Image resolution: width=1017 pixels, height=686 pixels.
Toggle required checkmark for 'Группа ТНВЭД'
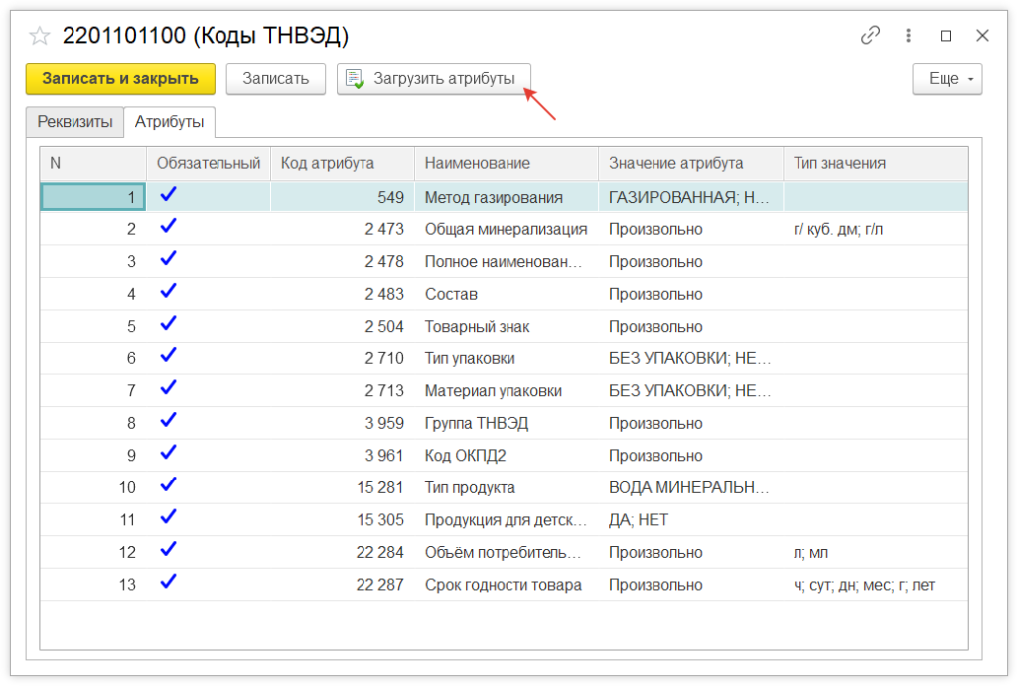(x=169, y=421)
